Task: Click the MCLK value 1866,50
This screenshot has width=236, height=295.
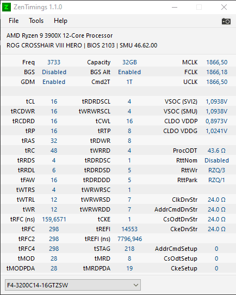Action: click(x=217, y=62)
